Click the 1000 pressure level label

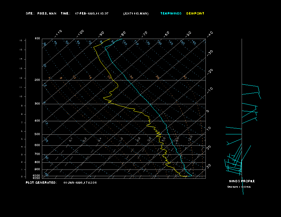point(37,175)
